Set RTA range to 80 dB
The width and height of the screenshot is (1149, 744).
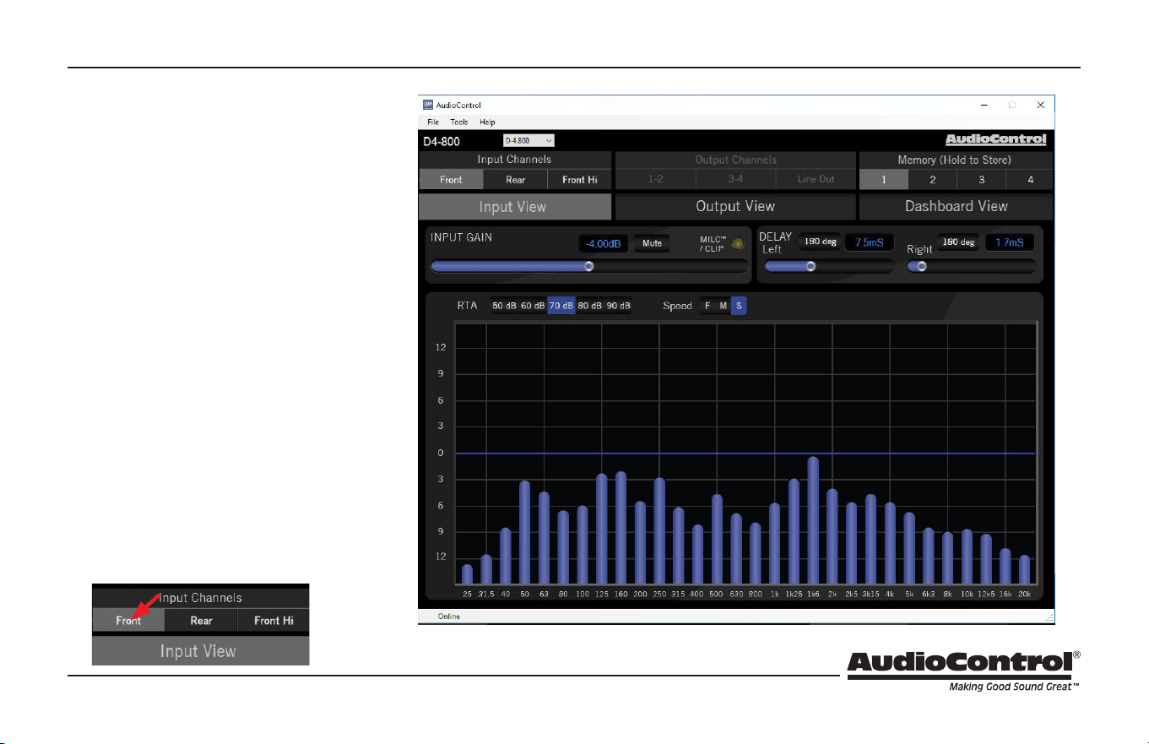click(590, 306)
